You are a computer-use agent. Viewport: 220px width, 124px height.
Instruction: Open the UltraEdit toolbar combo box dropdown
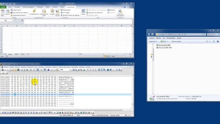[70, 70]
